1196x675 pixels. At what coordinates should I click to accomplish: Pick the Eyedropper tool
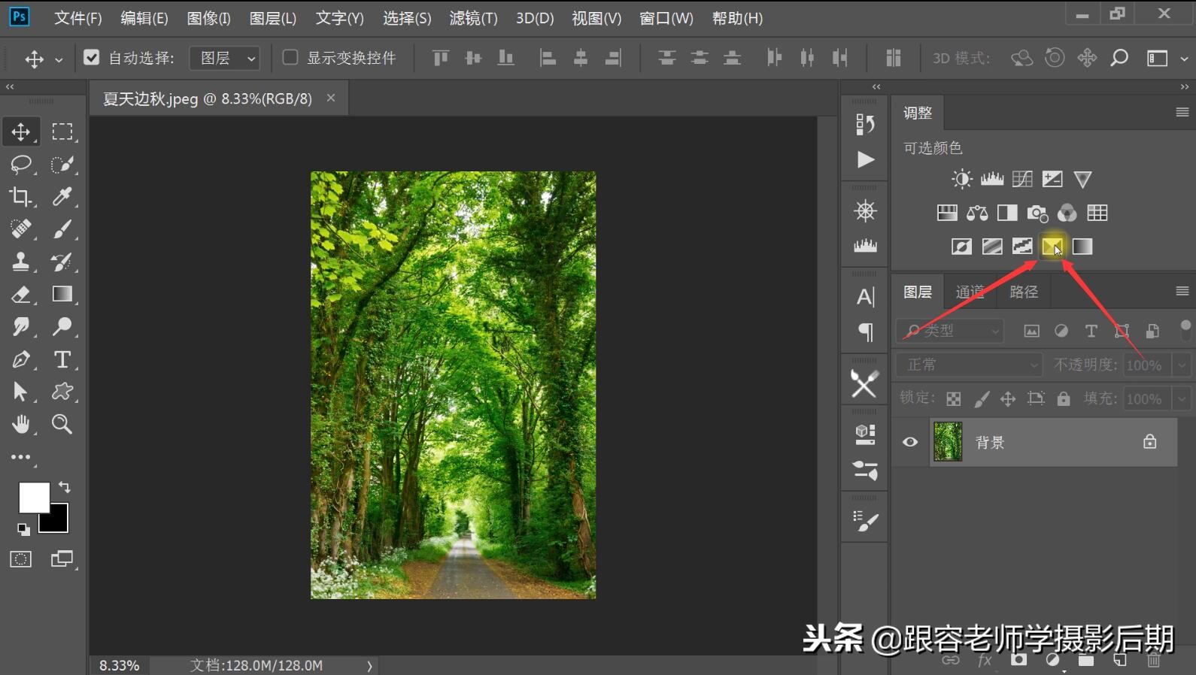(x=62, y=197)
